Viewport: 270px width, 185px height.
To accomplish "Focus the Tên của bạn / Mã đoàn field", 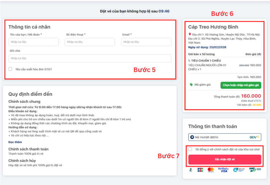I will pyautogui.click(x=33, y=42).
